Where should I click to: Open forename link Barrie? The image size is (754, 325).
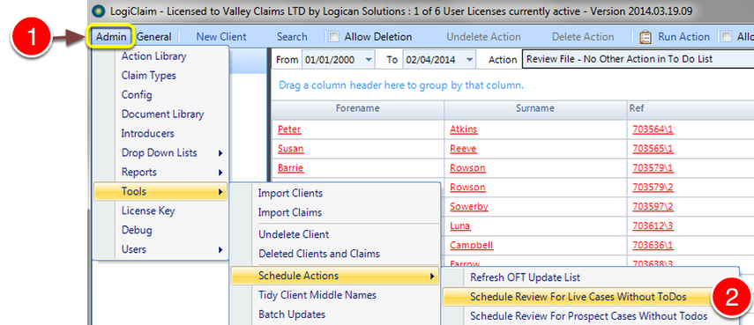point(290,168)
